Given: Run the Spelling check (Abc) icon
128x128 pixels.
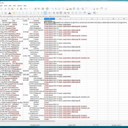Looking at the screenshot, I should click(x=39, y=9).
